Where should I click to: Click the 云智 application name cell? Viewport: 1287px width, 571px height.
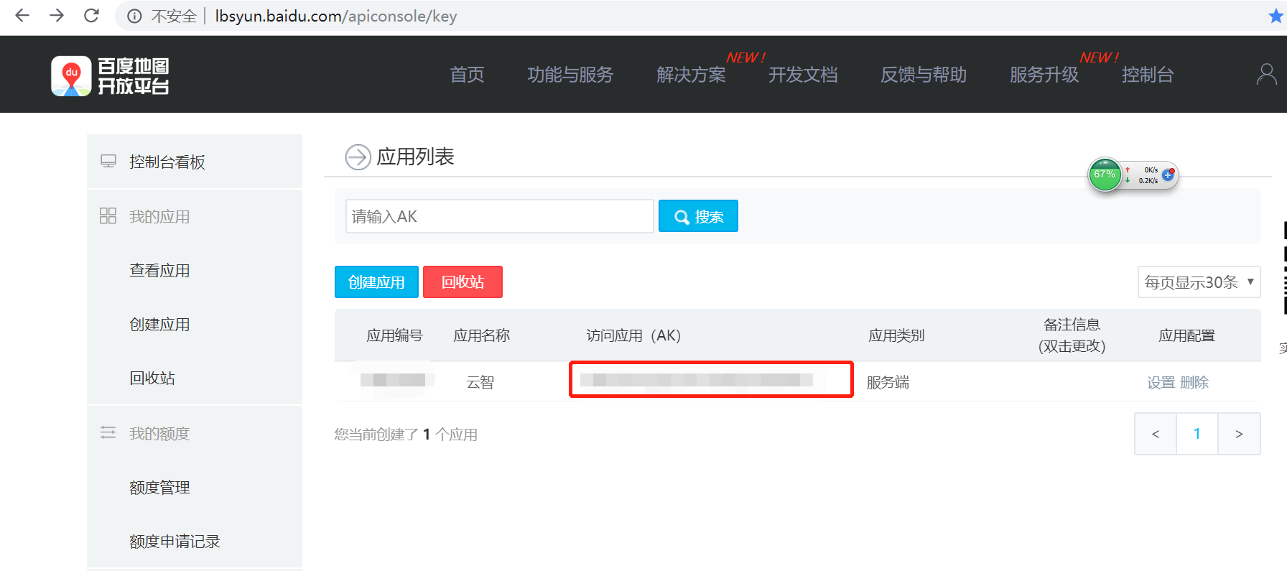(480, 382)
